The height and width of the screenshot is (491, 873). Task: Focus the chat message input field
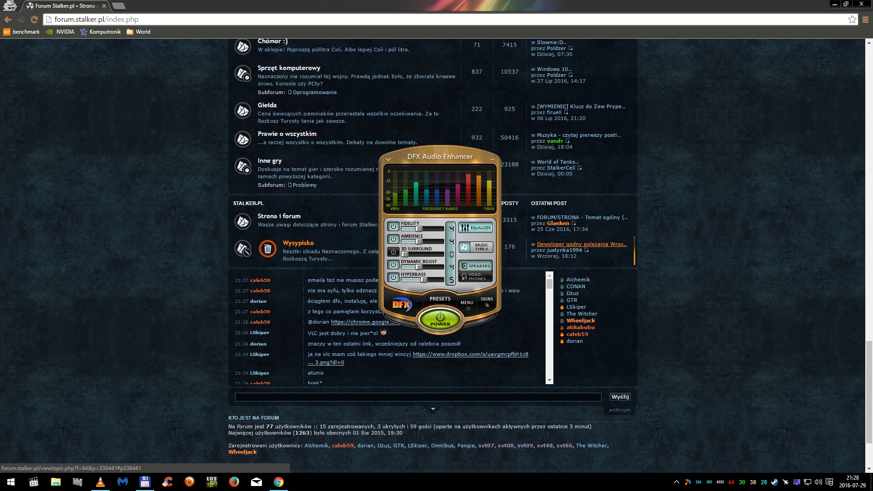coord(418,397)
